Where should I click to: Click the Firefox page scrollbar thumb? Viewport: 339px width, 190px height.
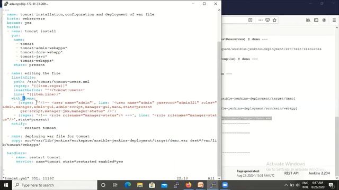pos(337,147)
